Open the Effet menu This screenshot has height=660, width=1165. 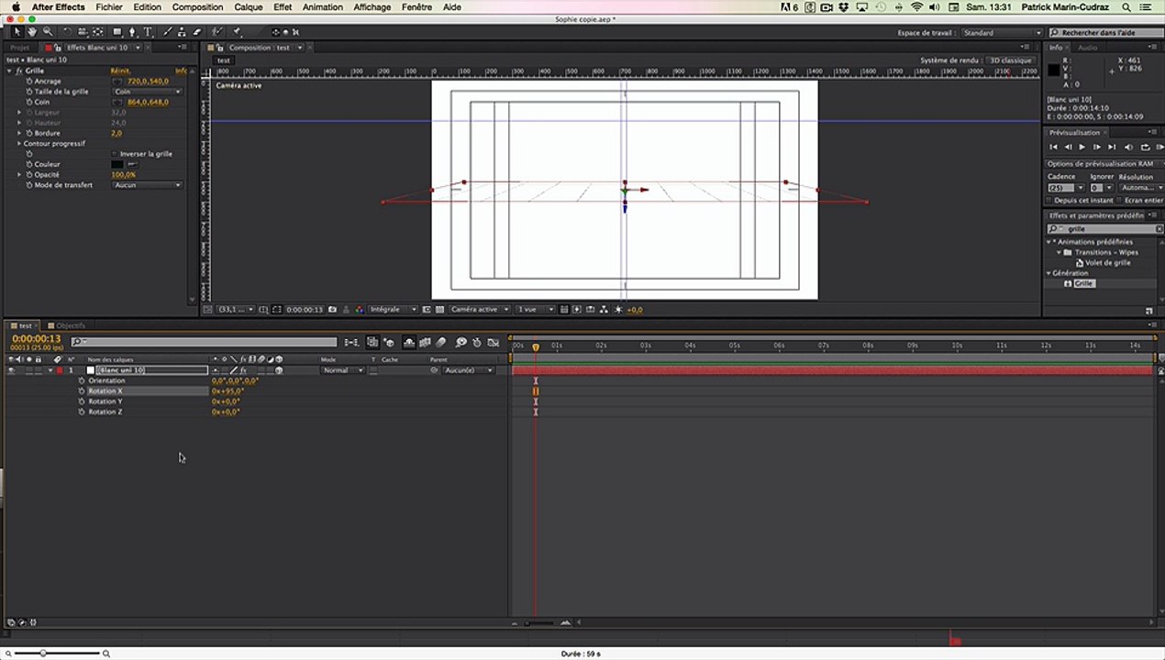tap(283, 7)
